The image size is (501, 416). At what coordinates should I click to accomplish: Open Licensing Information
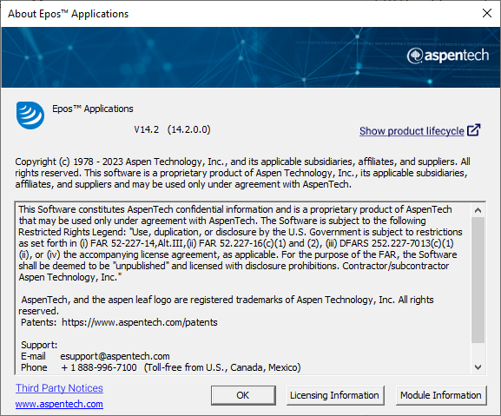(335, 395)
